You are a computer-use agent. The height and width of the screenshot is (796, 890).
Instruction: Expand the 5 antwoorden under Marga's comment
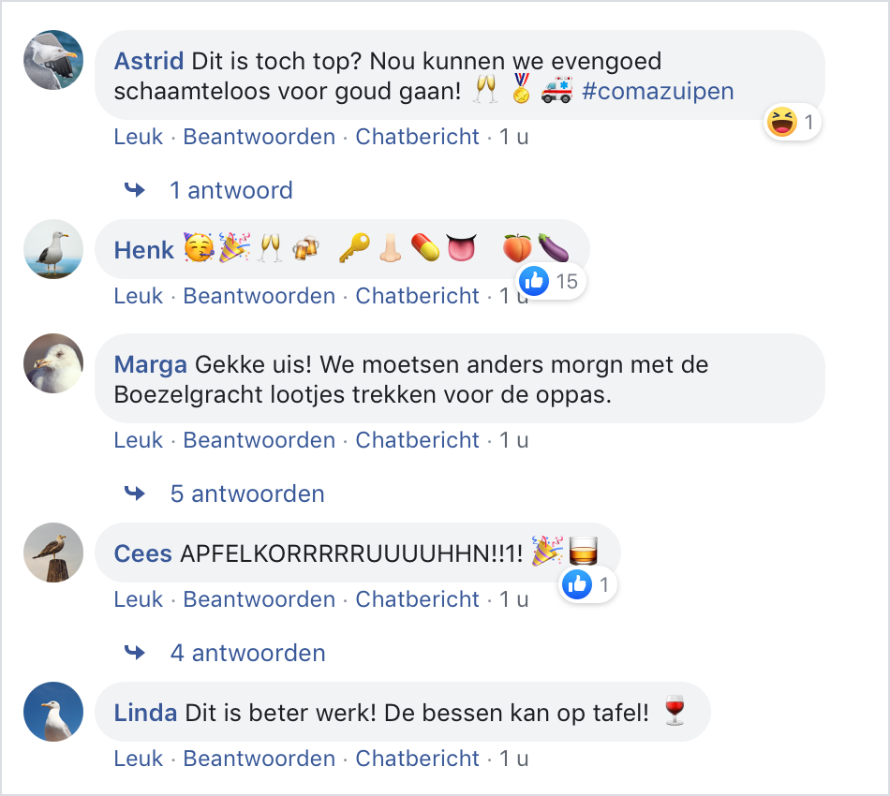pos(247,494)
